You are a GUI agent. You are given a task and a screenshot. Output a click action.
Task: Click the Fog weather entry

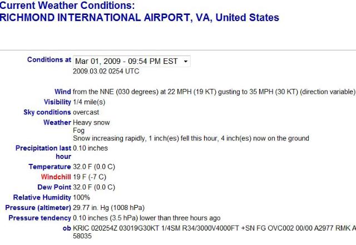point(78,131)
